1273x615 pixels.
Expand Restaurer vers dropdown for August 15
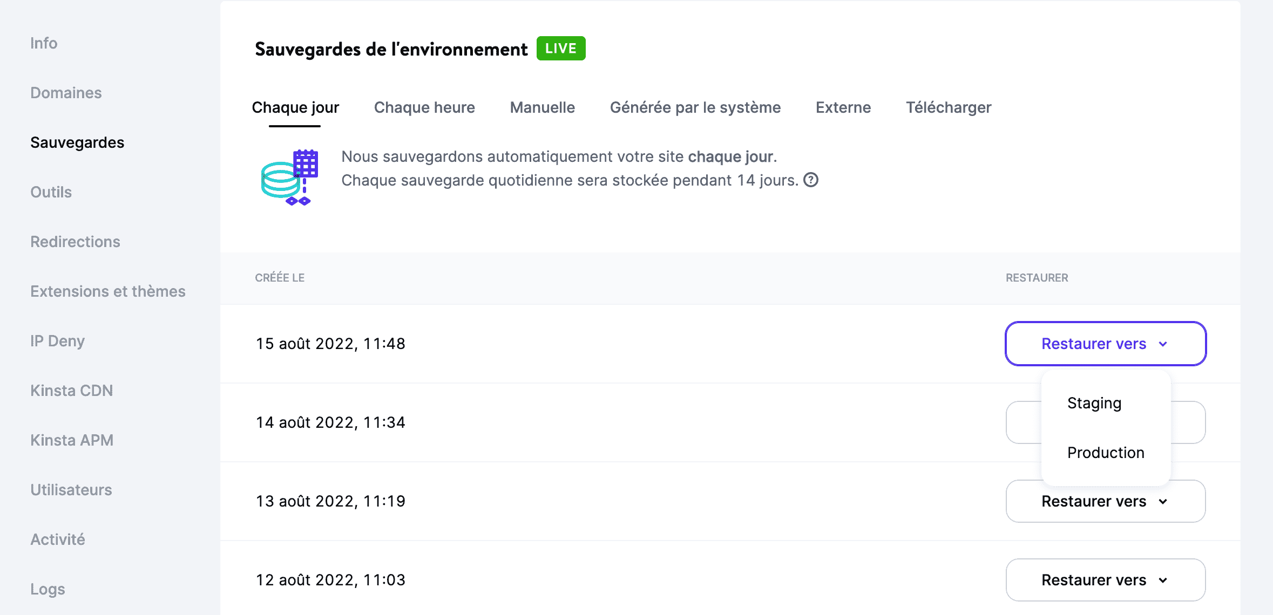[x=1106, y=343]
